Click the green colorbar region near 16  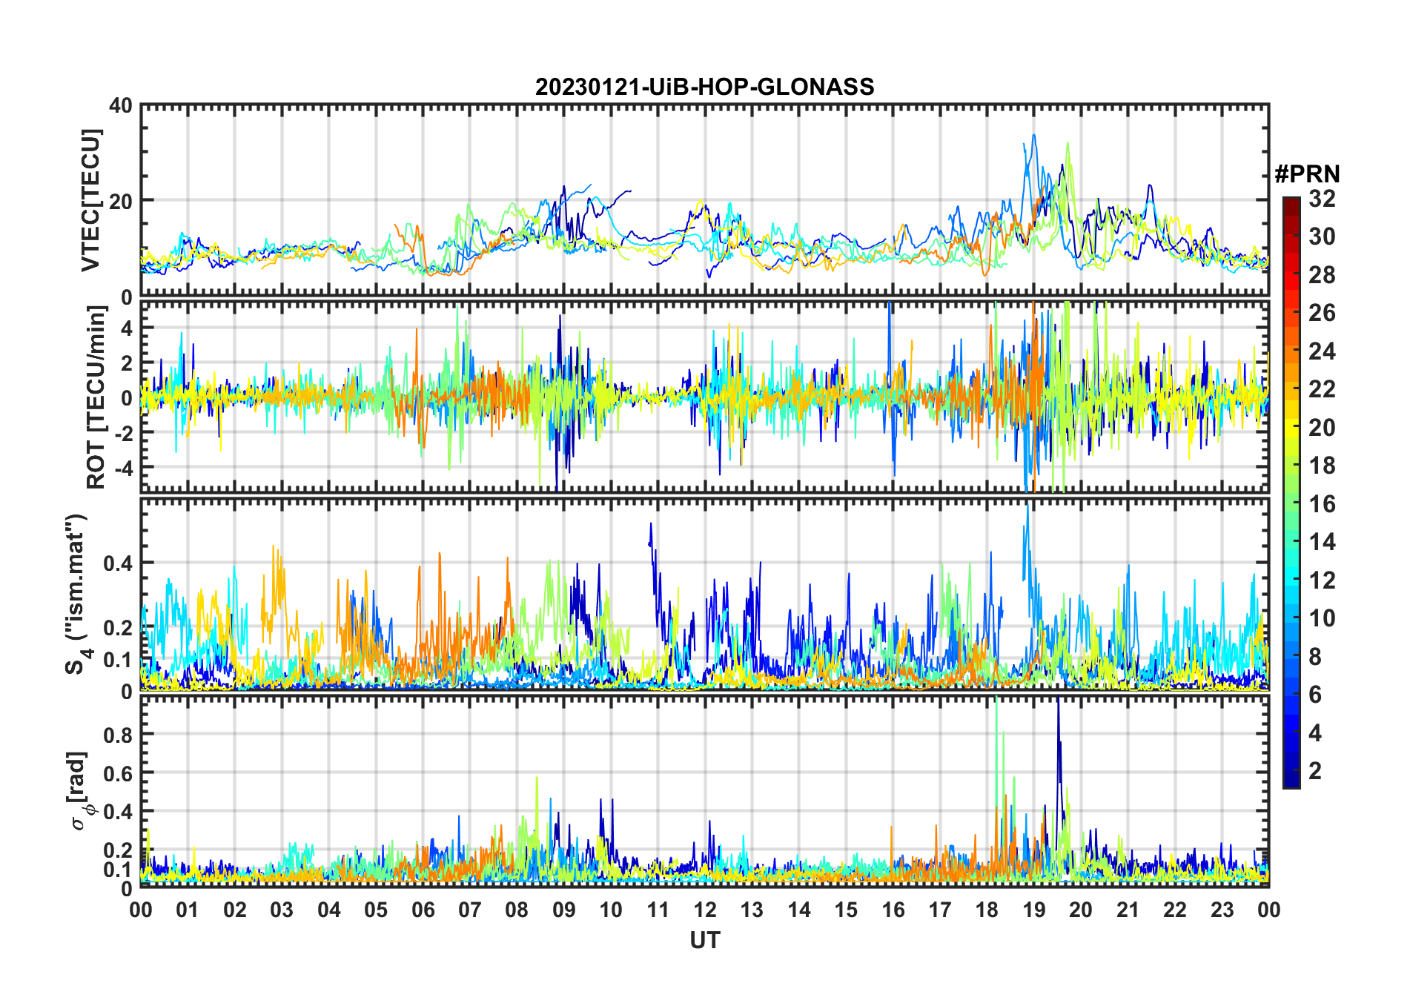point(1291,504)
